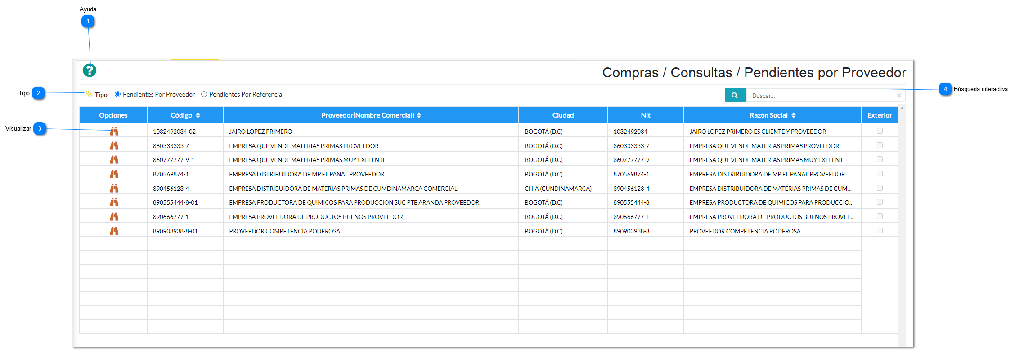1015x351 pixels.
Task: Toggle Exterior checkbox for Nit 890456123-4
Action: point(880,188)
